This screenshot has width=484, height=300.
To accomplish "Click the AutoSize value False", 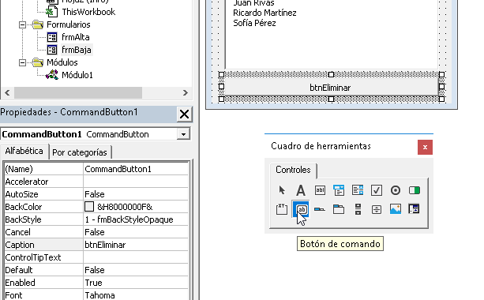I will [136, 194].
